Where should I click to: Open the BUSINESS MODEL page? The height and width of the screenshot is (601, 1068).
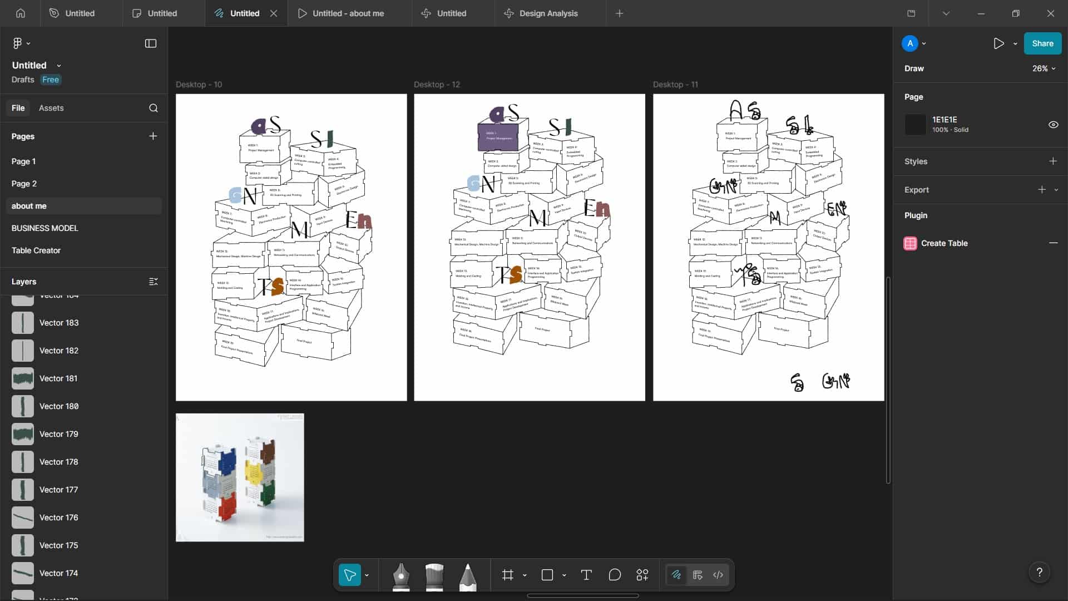44,228
